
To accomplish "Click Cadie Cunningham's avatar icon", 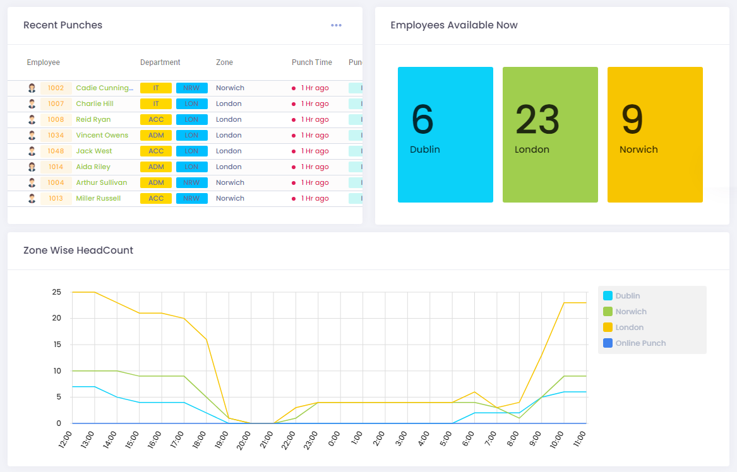I will [32, 88].
